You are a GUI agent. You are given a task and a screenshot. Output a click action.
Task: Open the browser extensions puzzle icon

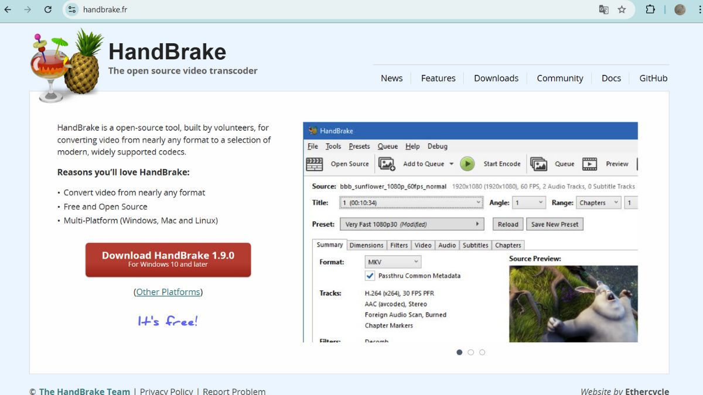tap(650, 9)
